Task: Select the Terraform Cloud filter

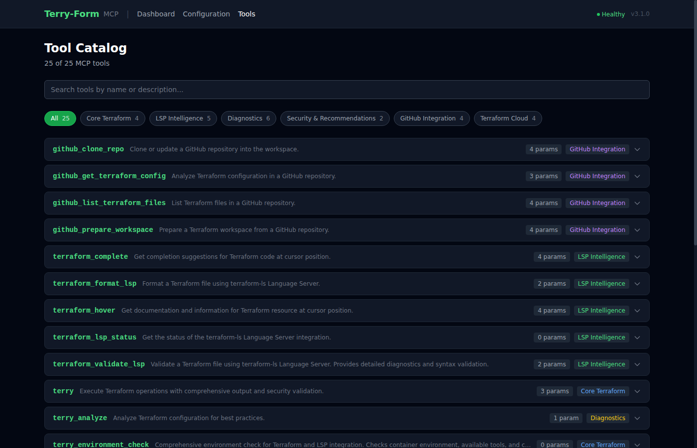Action: click(508, 118)
